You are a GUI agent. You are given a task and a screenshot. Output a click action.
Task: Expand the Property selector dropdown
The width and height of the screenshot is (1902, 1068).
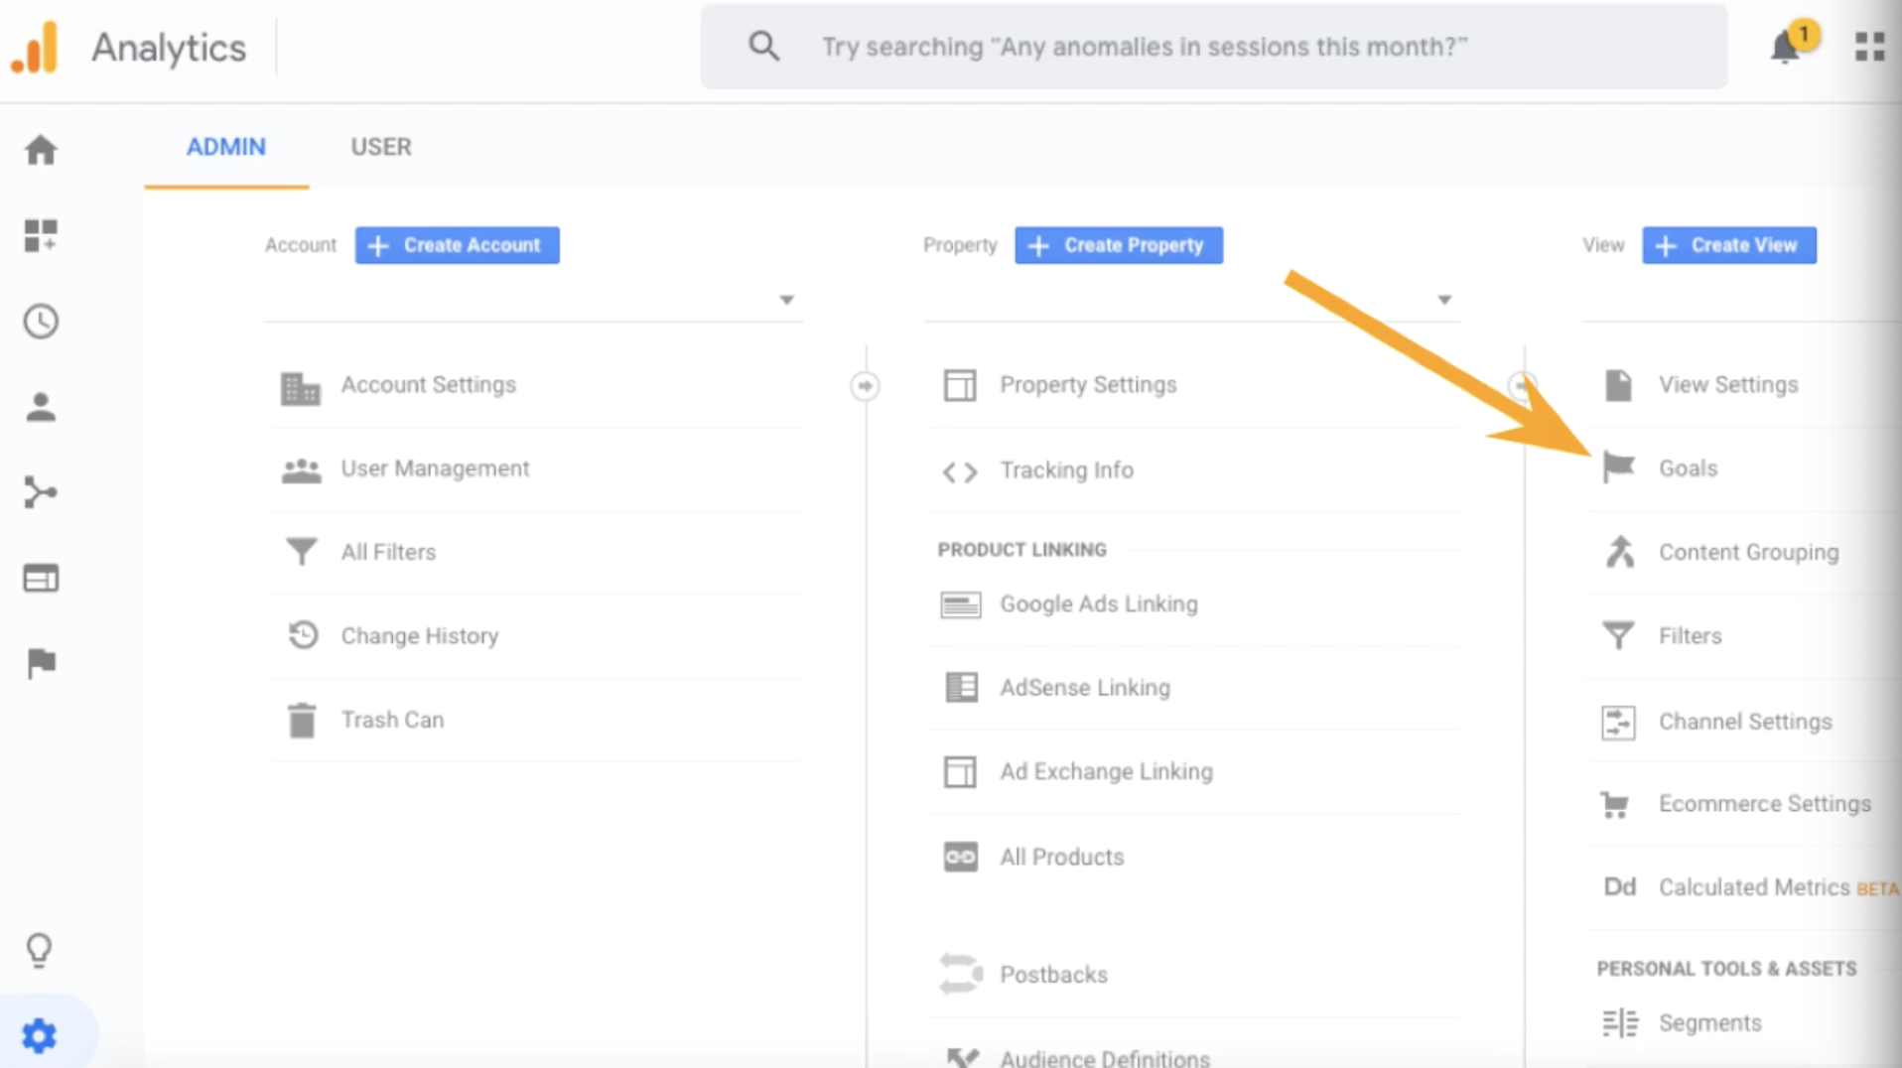coord(1444,300)
